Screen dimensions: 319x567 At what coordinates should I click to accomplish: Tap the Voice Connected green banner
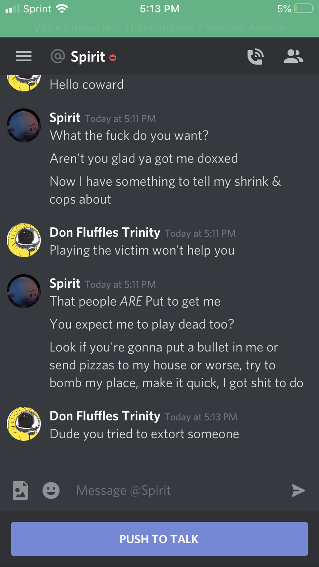pos(159,28)
